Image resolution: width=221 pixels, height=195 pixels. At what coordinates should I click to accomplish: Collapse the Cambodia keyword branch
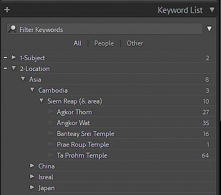(x=32, y=90)
